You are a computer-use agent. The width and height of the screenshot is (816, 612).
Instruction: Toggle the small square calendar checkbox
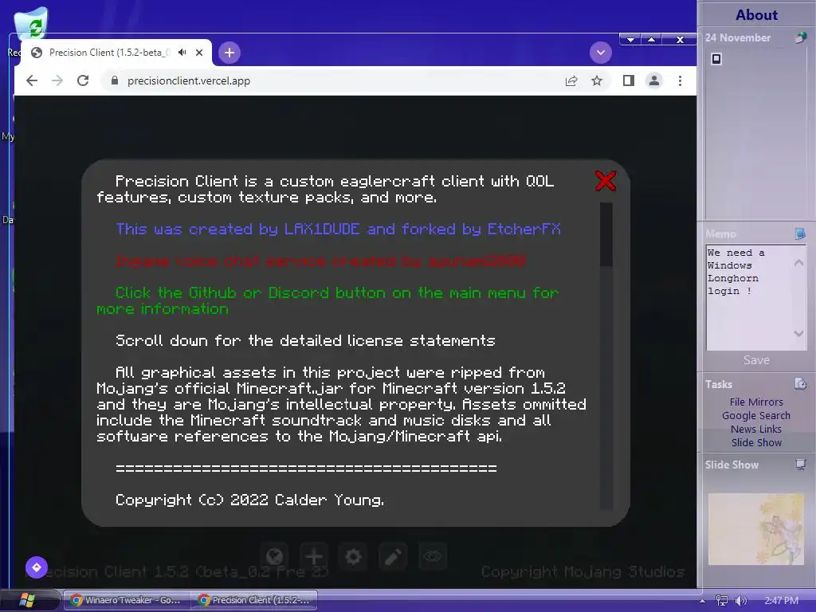tap(716, 59)
